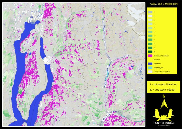182x129 pixels.
Task: Click the magenta Coniferous legend swatch
Action: [150, 56]
